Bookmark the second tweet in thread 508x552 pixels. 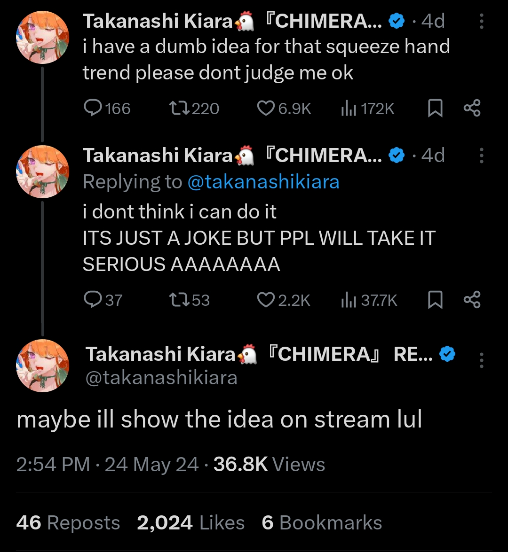coord(435,300)
